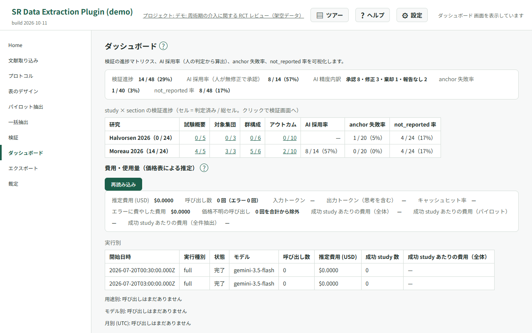Screen dimensions: 532x333
Task: Click 用途別 no-calls message
Action: pyautogui.click(x=143, y=299)
